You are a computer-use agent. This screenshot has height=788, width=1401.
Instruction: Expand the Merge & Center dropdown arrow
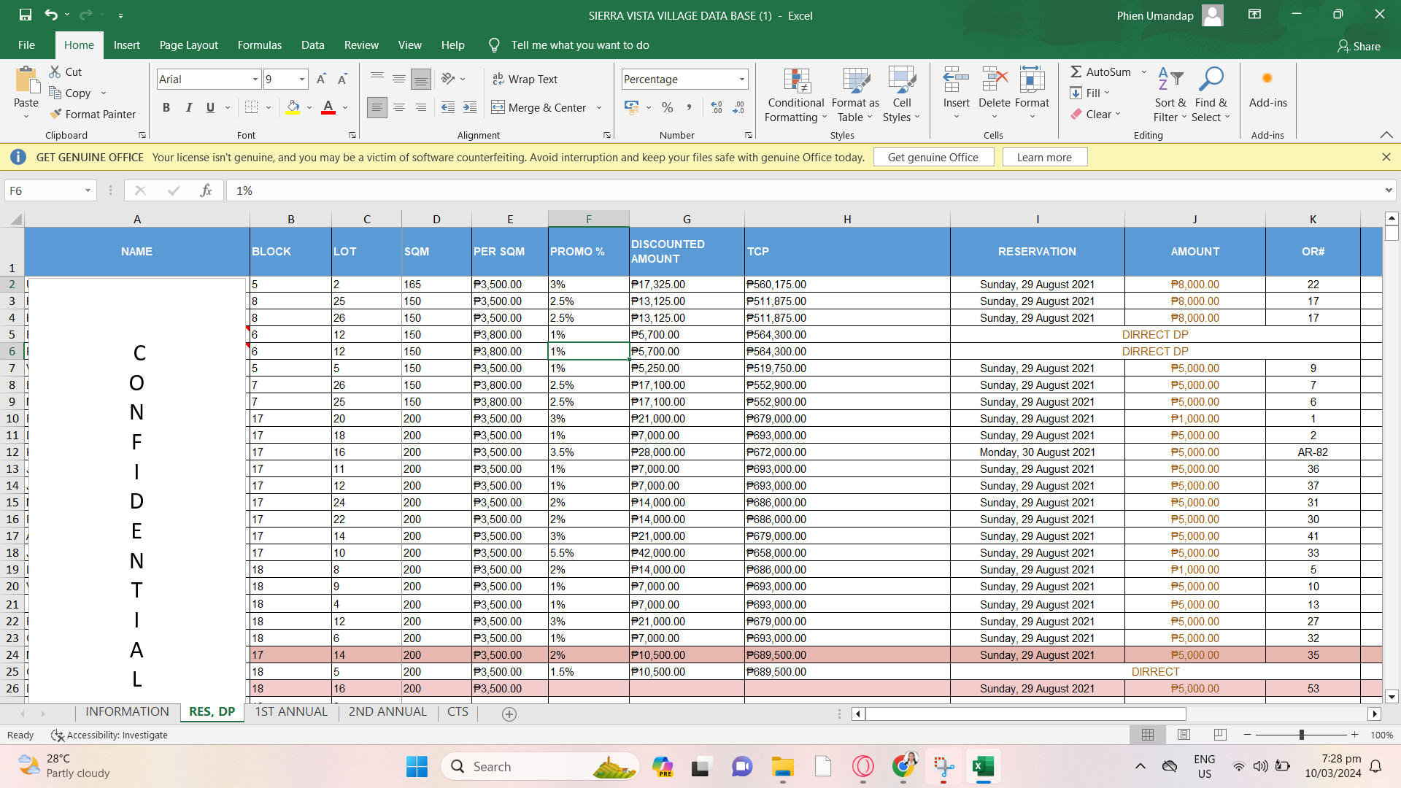599,107
